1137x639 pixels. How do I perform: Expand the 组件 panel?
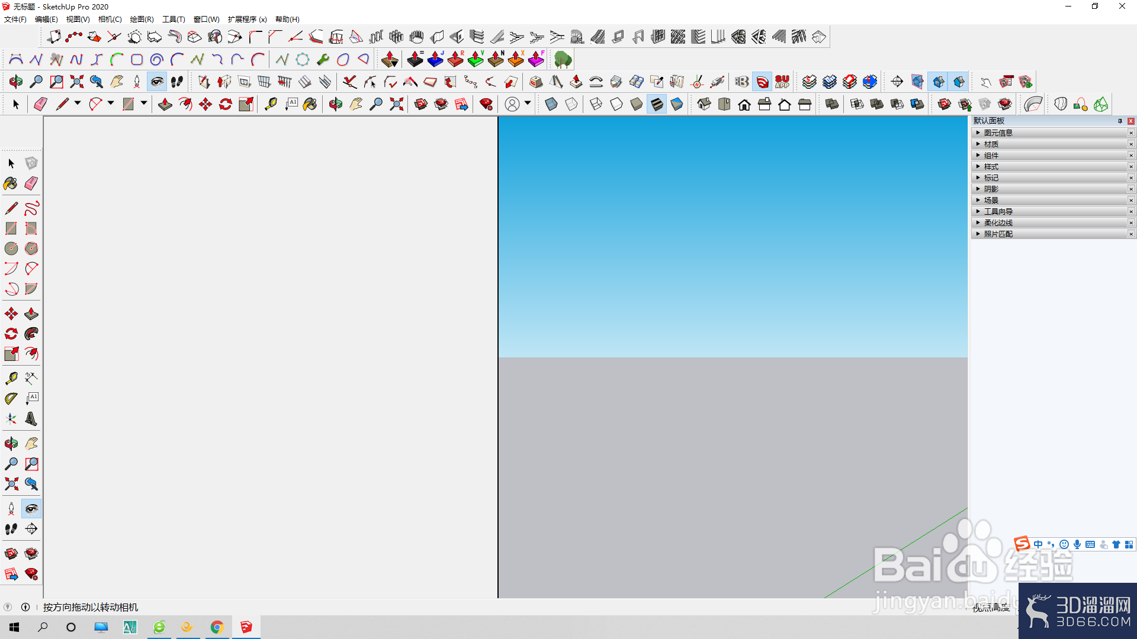click(x=1052, y=156)
